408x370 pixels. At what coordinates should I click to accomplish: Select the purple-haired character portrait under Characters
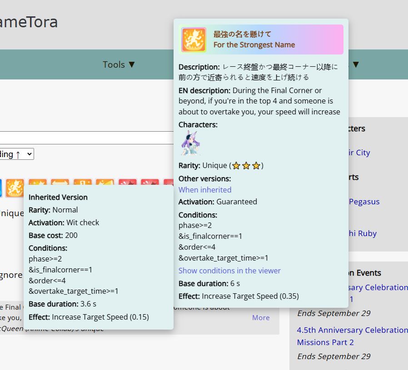tap(190, 143)
